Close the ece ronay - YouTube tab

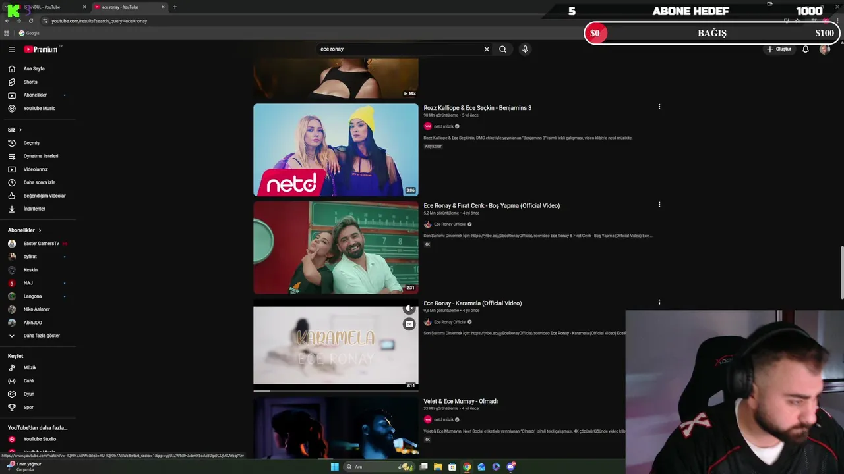pos(163,7)
